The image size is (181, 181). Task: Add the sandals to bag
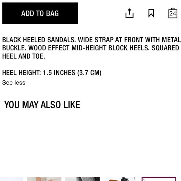coord(40,13)
